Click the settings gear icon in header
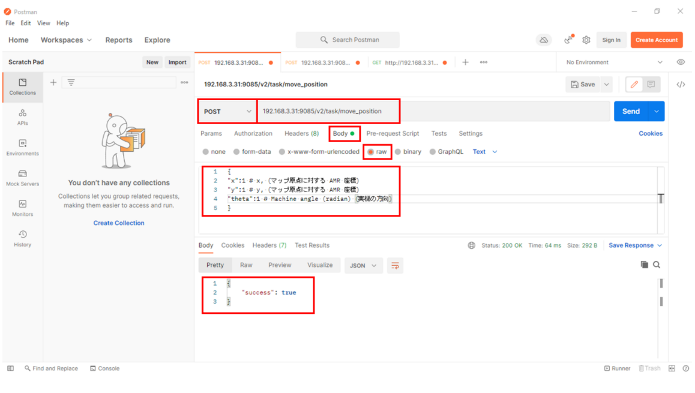695x393 pixels. (x=586, y=40)
